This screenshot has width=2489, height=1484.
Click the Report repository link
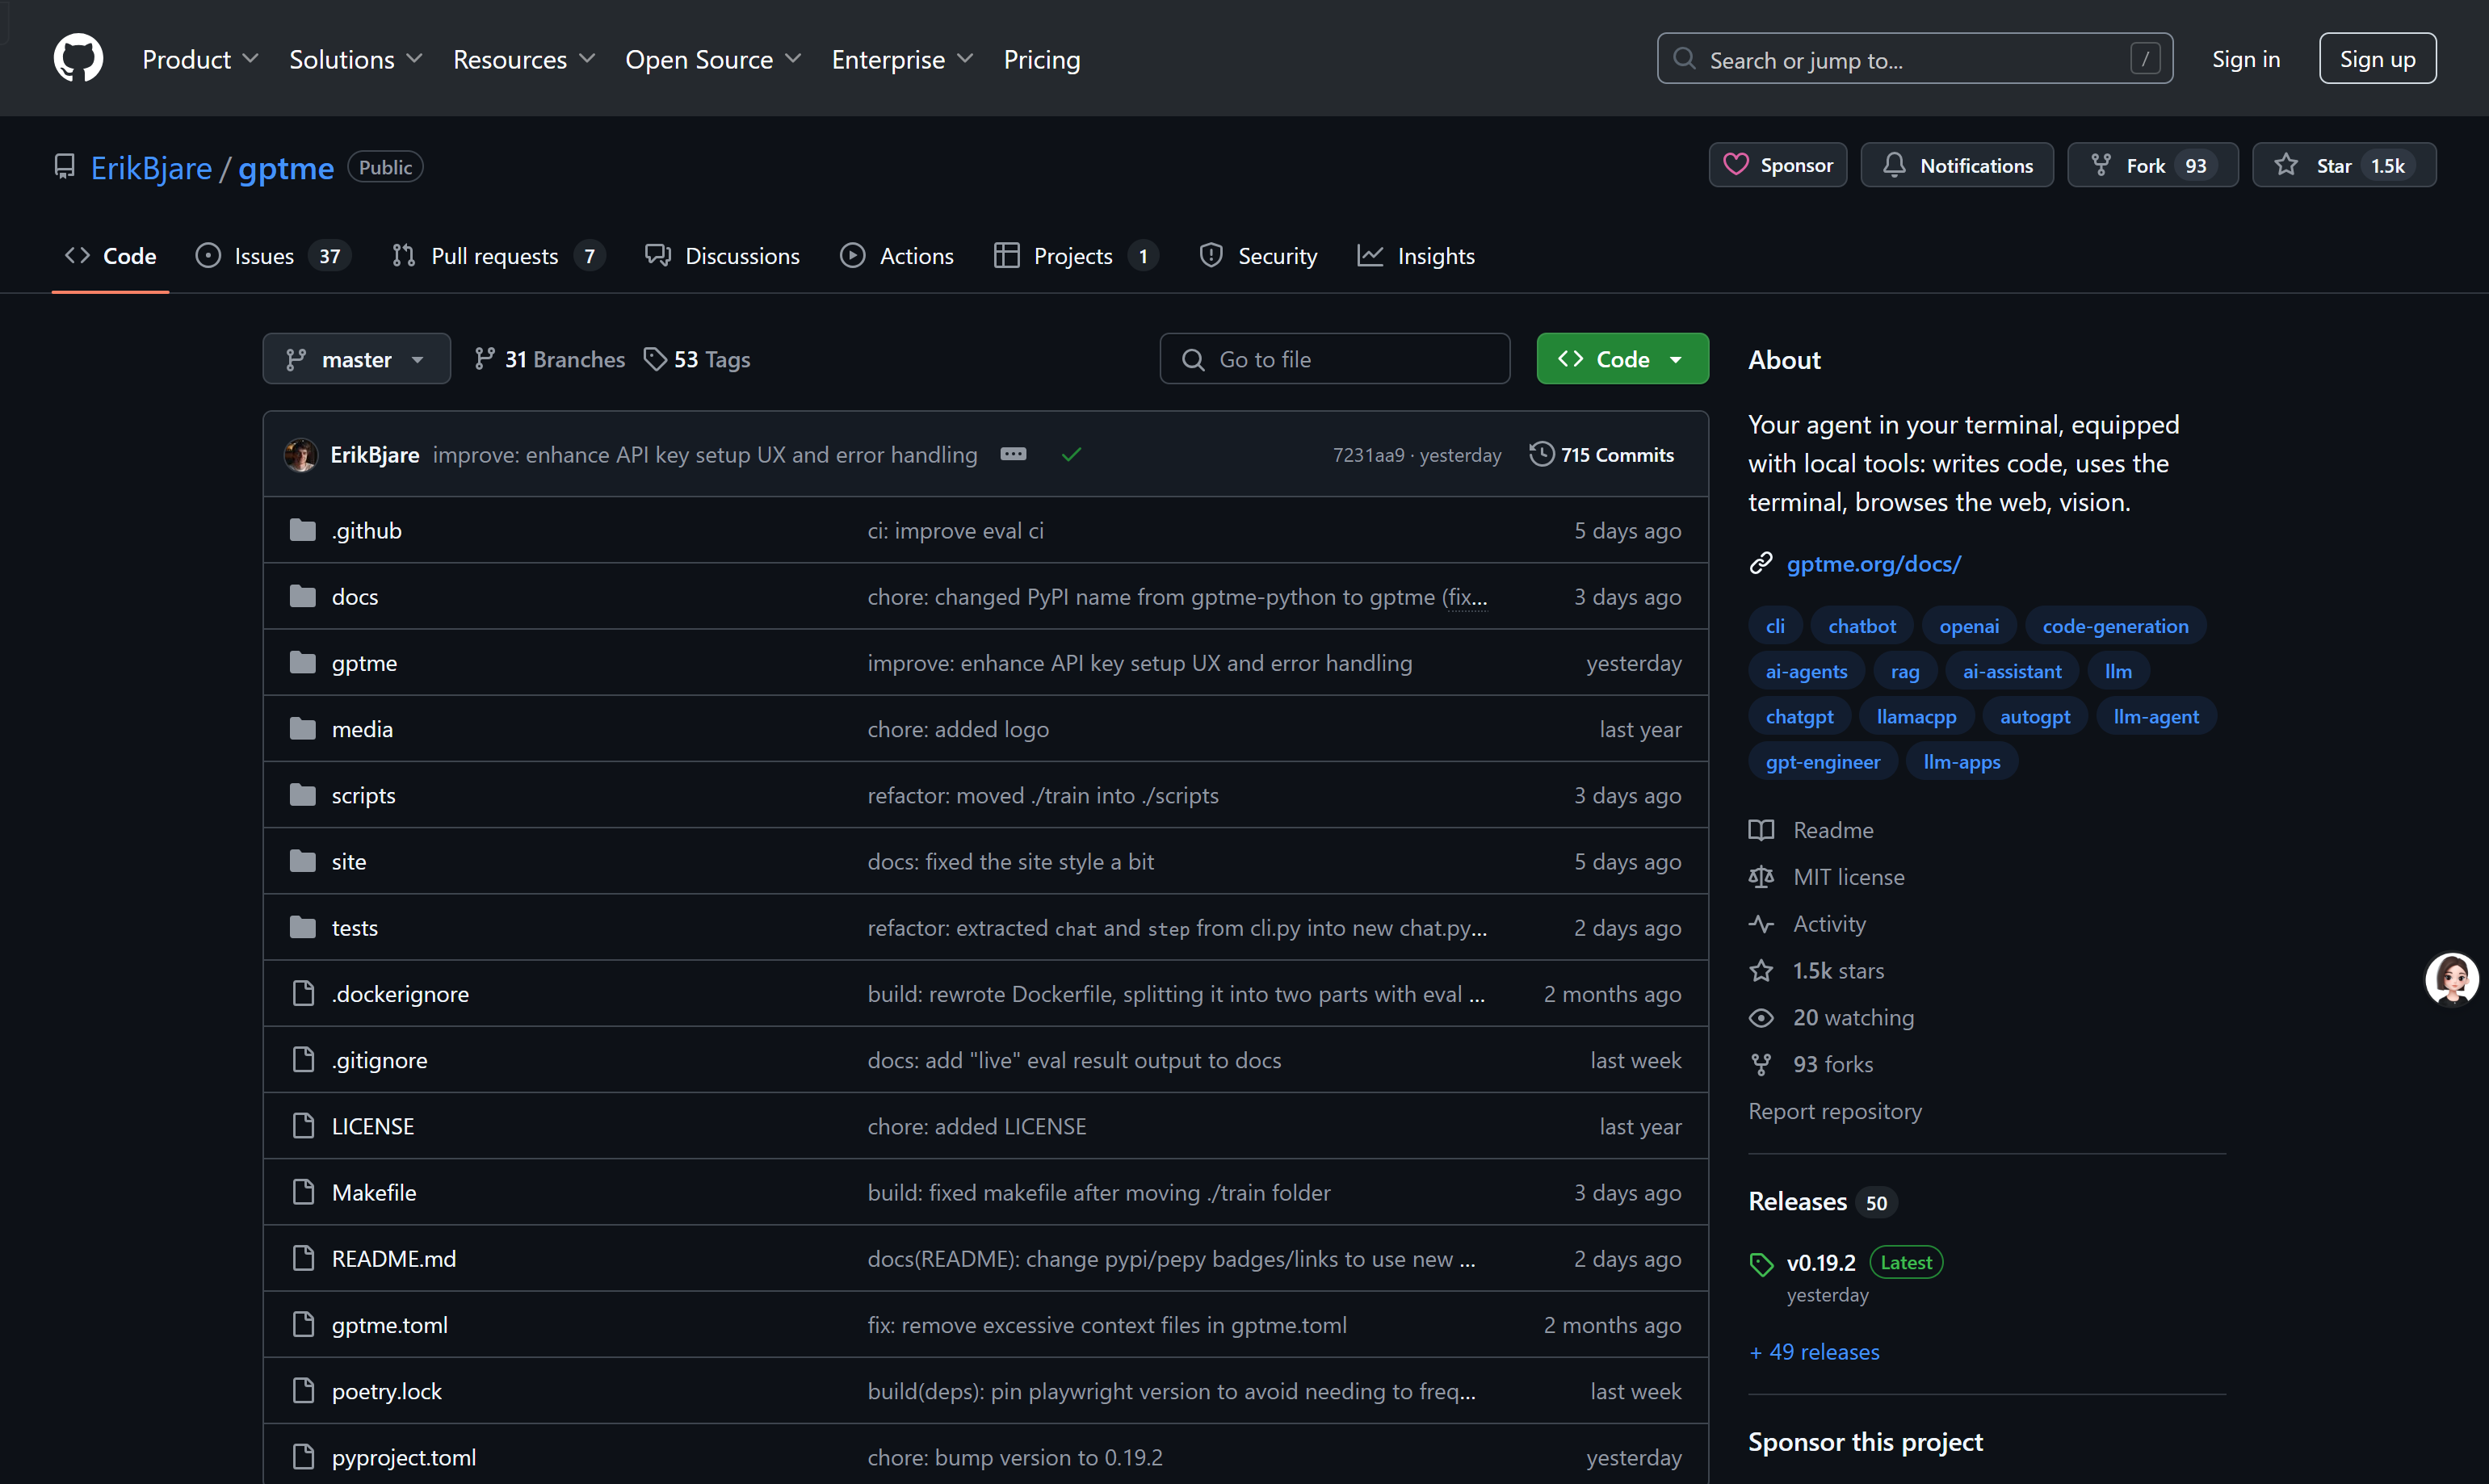pyautogui.click(x=1835, y=1111)
